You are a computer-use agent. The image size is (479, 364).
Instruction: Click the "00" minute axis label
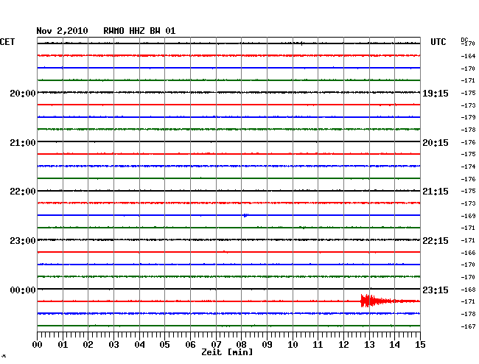38,345
